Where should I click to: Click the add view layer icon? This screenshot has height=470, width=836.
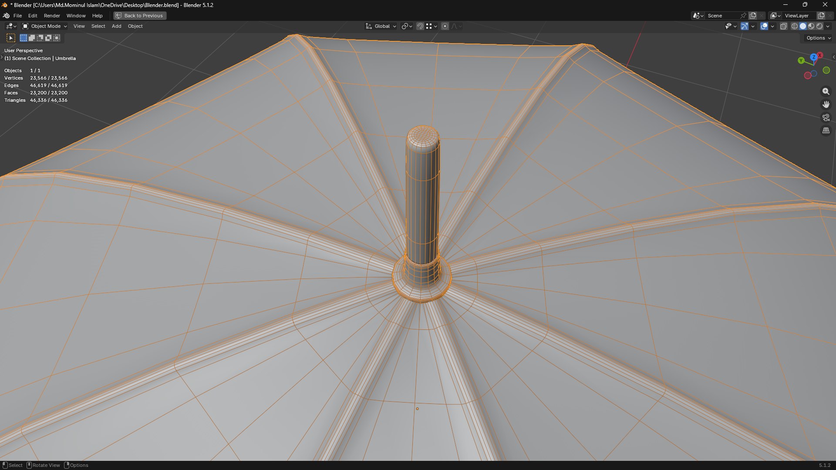(821, 16)
